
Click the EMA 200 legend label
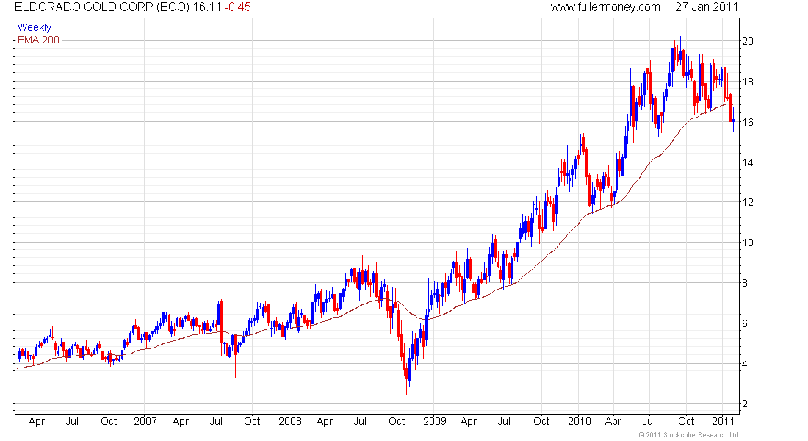[x=38, y=40]
